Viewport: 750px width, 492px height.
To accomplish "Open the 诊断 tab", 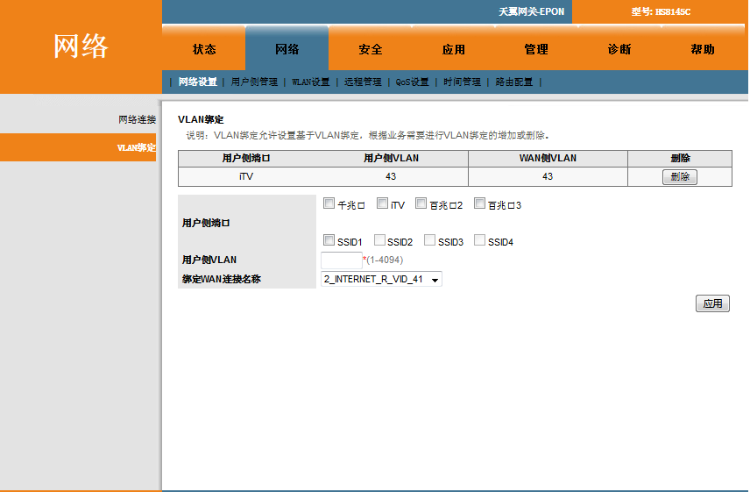I will coord(619,49).
